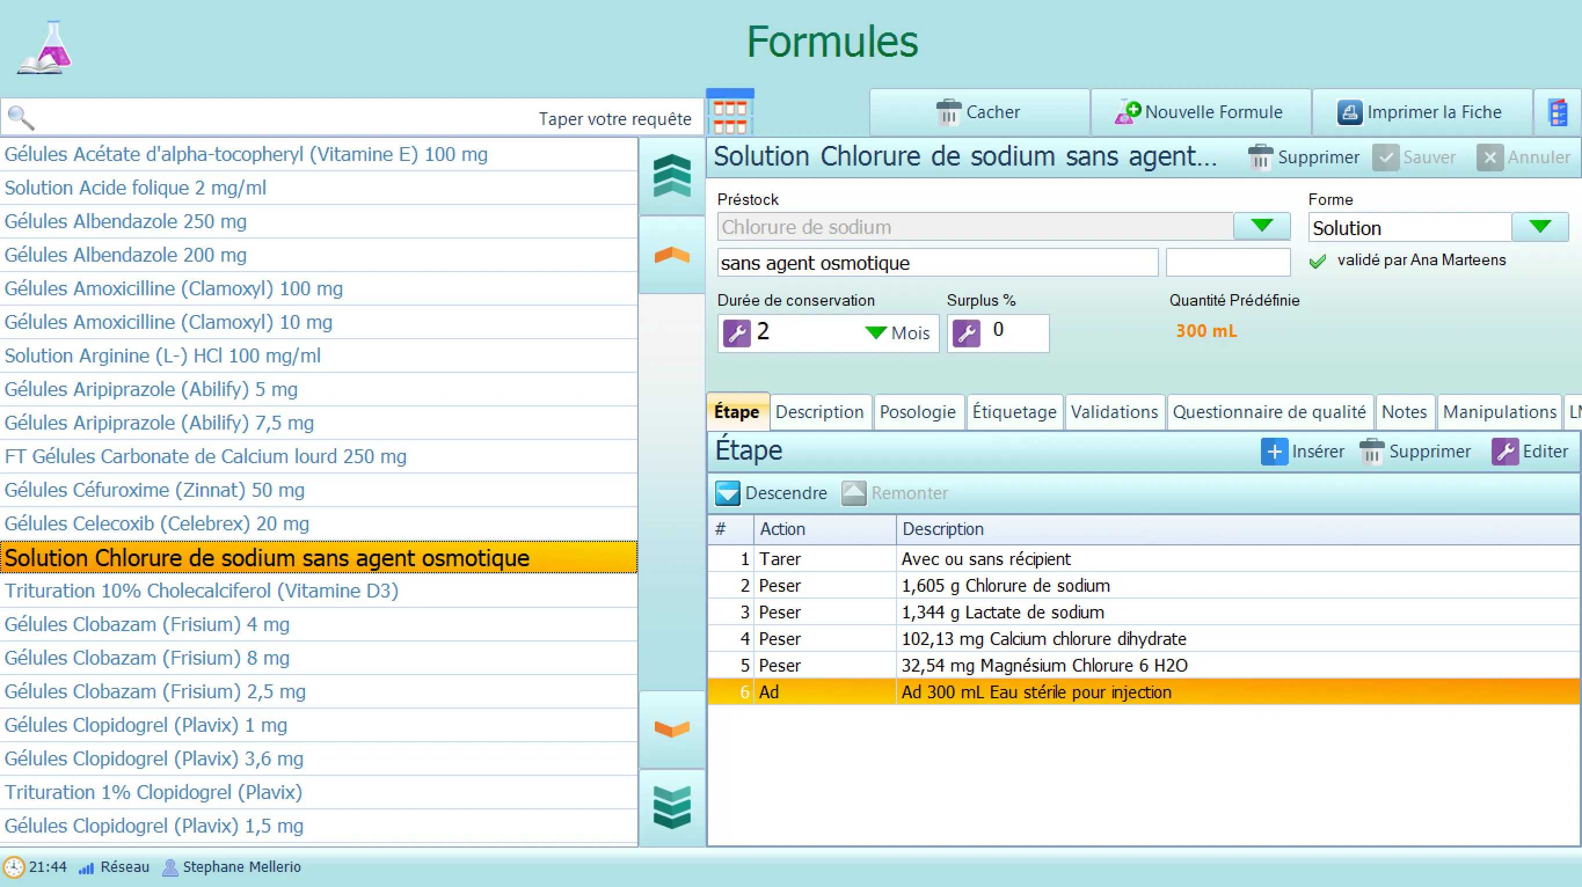
Task: Move up one page with orange up arrow
Action: pyautogui.click(x=672, y=255)
